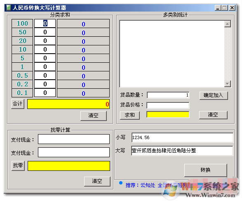
Task: Click the 找零 button
Action: pos(18,166)
